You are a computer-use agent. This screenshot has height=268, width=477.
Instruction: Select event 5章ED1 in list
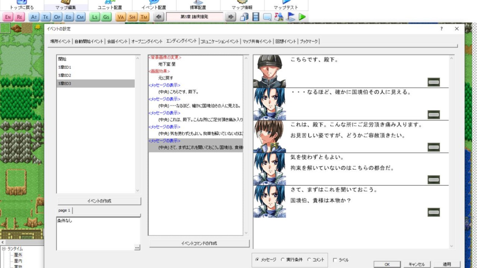[96, 67]
